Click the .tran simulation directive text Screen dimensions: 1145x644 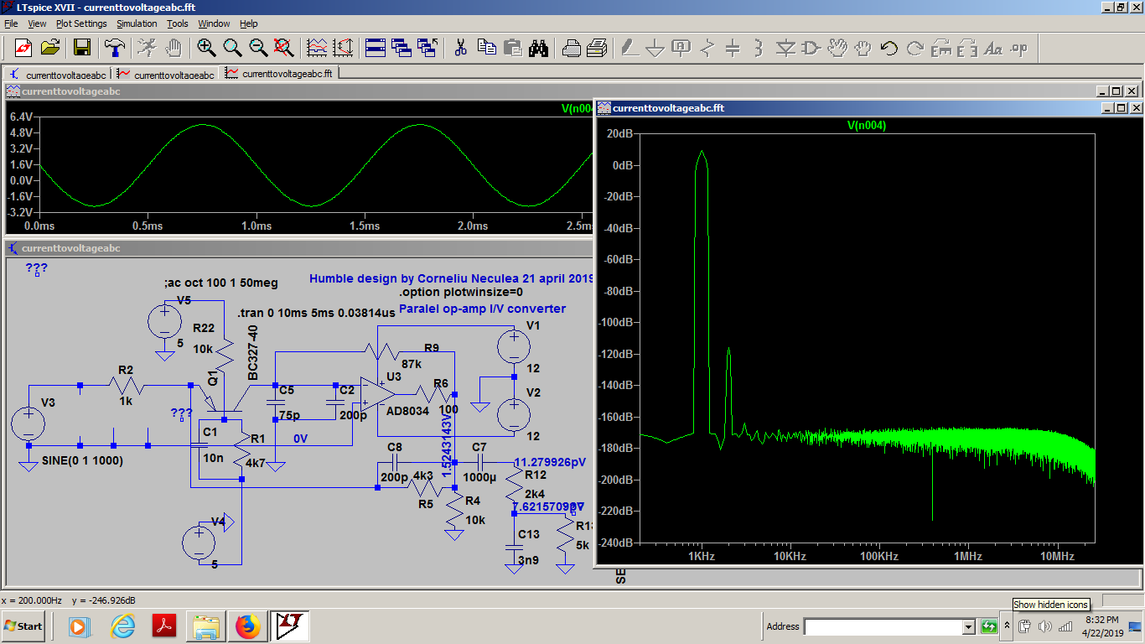[316, 312]
